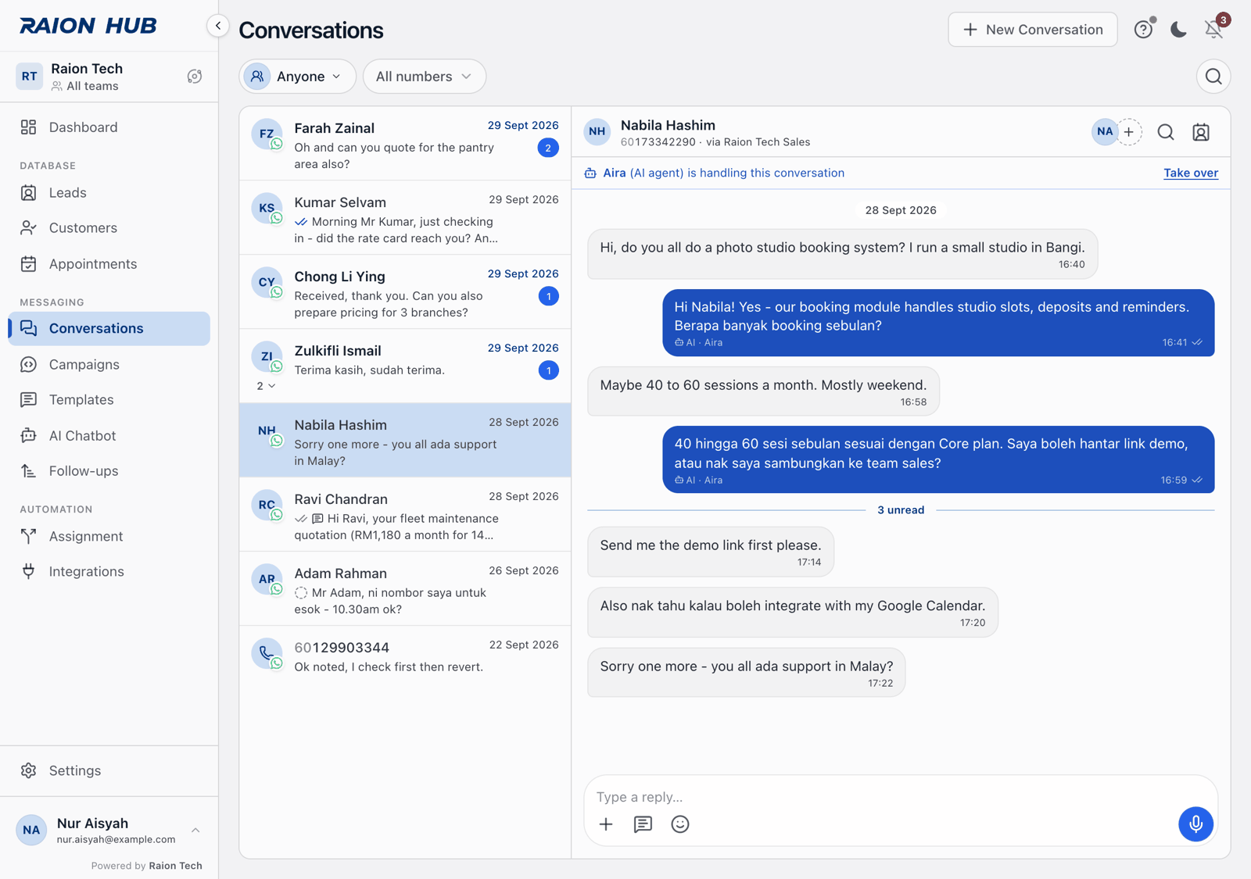The width and height of the screenshot is (1251, 879).
Task: Switch to dark mode moon icon
Action: (x=1178, y=29)
